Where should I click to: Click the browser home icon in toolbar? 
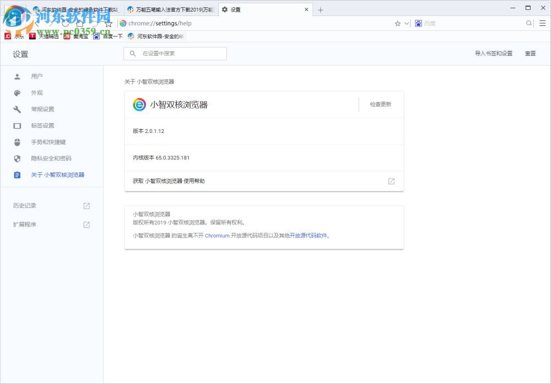click(x=80, y=23)
